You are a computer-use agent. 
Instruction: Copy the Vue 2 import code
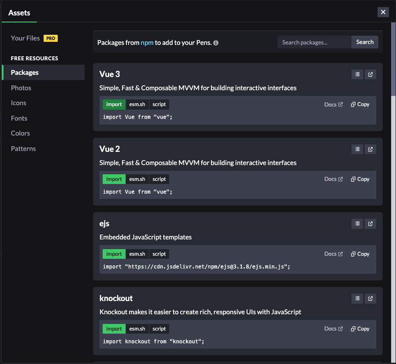tap(360, 179)
